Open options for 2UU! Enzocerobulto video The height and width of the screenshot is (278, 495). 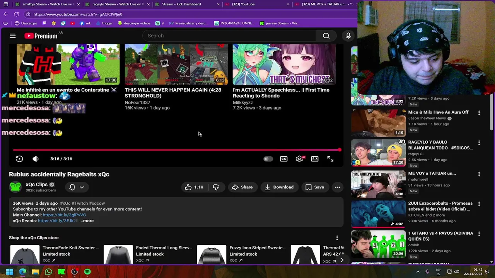479,204
